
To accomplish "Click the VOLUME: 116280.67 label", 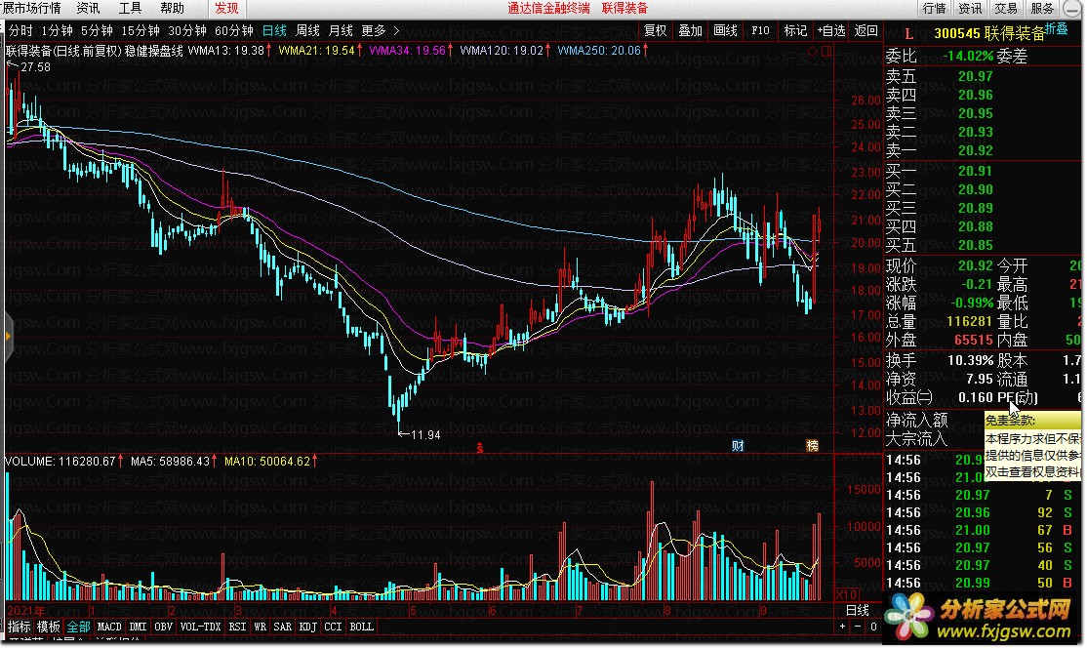I will 60,461.
